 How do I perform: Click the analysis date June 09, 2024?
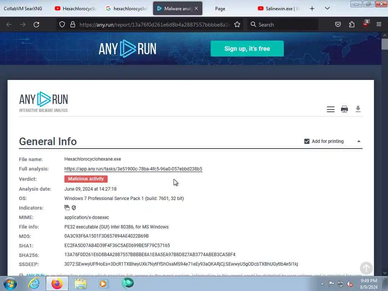click(90, 189)
